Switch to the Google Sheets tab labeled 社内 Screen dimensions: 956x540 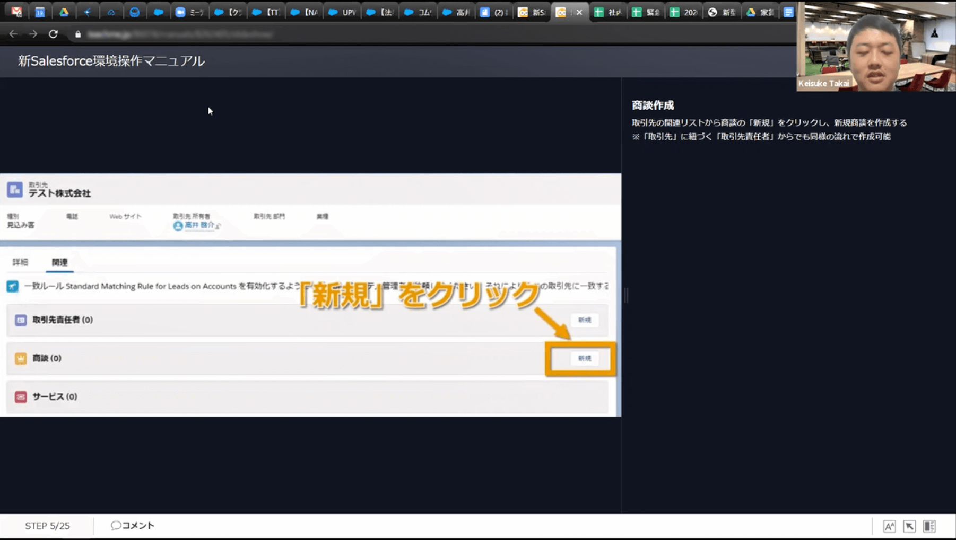608,12
